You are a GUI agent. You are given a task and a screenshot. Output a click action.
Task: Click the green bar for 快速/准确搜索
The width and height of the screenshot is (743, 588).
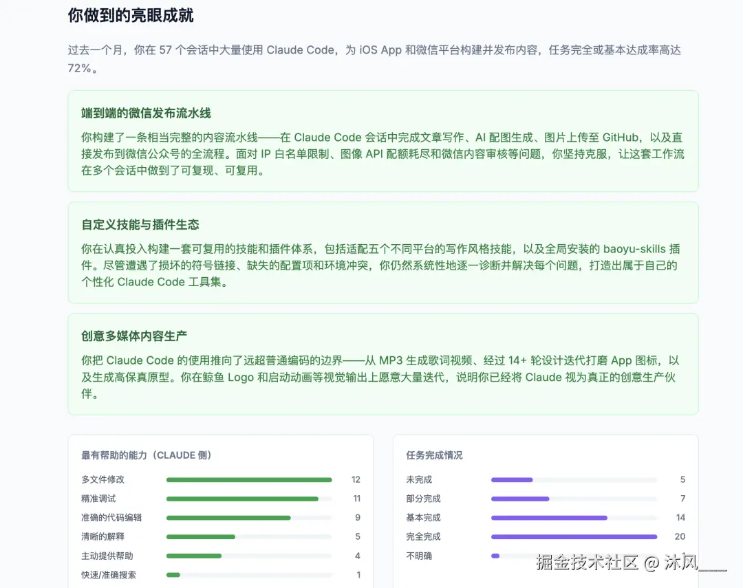coord(173,575)
